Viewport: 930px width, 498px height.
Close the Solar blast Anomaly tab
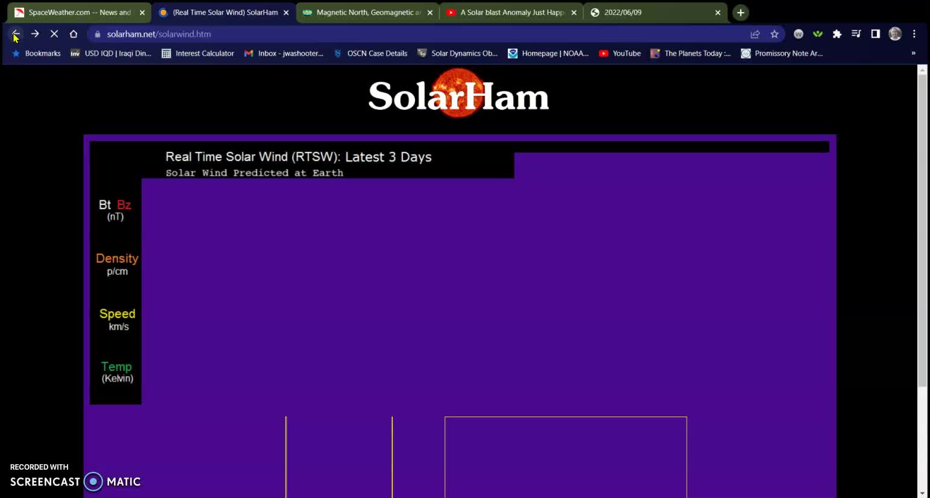click(x=574, y=13)
